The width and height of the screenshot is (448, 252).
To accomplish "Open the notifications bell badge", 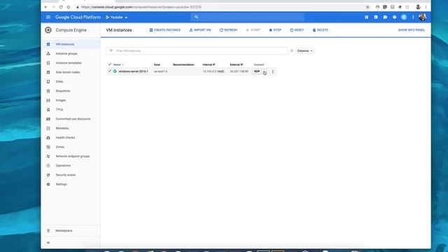I will click(404, 17).
